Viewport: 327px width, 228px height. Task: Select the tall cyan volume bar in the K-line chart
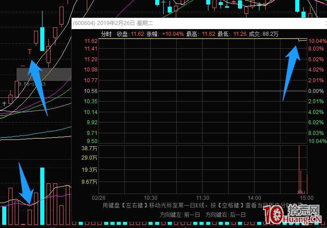42,196
